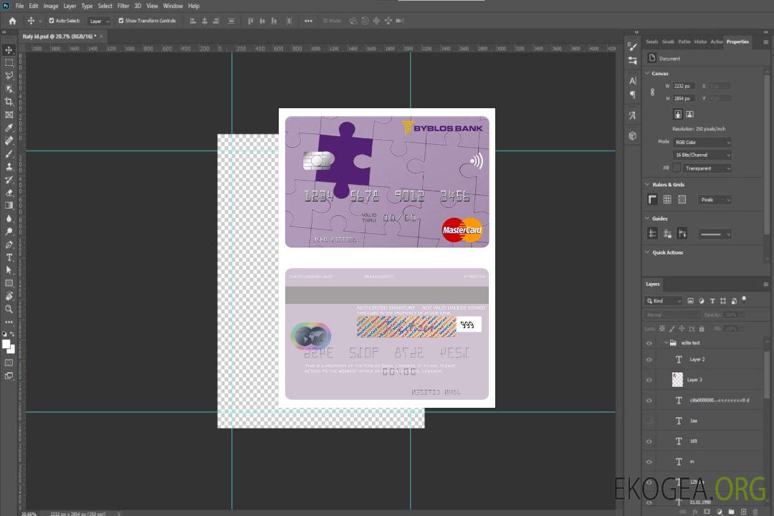Screen dimensions: 774x516
Task: Open the Edit Toolbar three-dots button
Action: [x=9, y=322]
